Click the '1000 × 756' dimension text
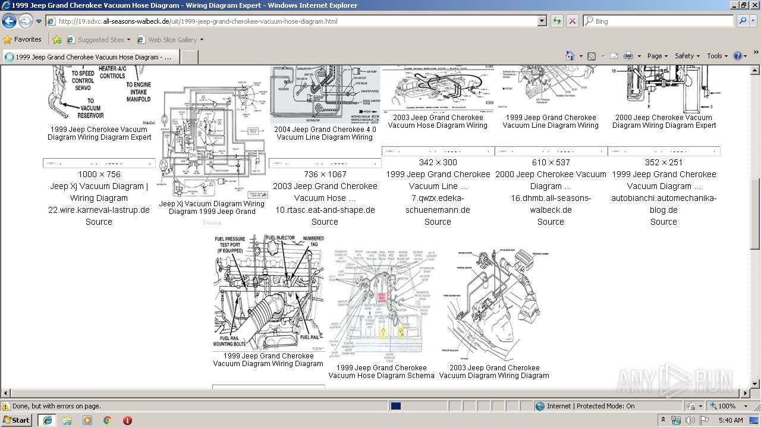761x428 pixels. 99,174
